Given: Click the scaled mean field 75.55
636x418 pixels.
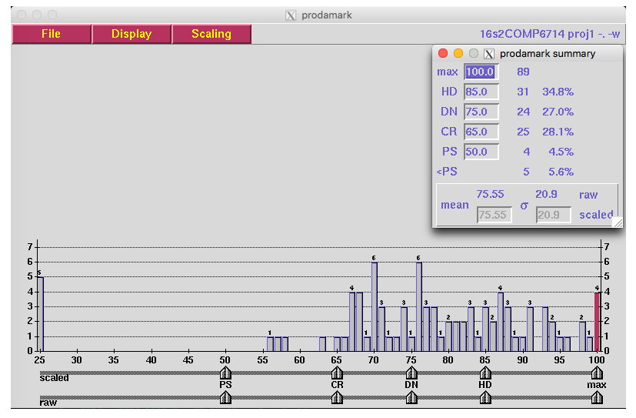Looking at the screenshot, I should click(x=494, y=216).
